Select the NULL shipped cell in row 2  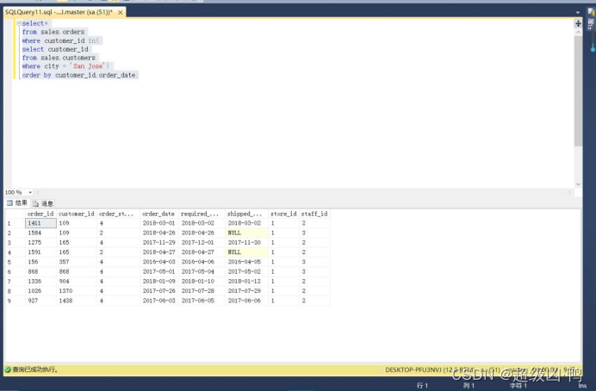[246, 233]
